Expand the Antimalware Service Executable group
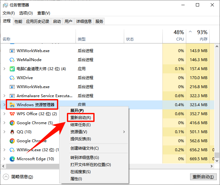Viewport: 220px width, 185px height. pos(5,96)
